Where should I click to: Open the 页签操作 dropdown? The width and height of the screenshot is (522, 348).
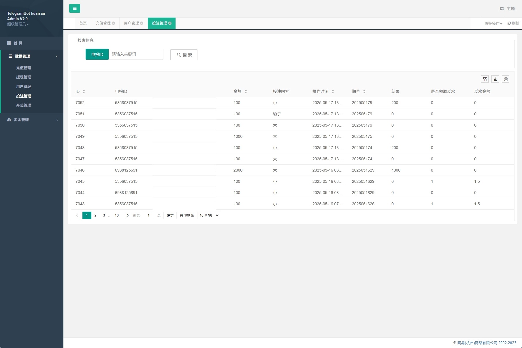coord(493,23)
